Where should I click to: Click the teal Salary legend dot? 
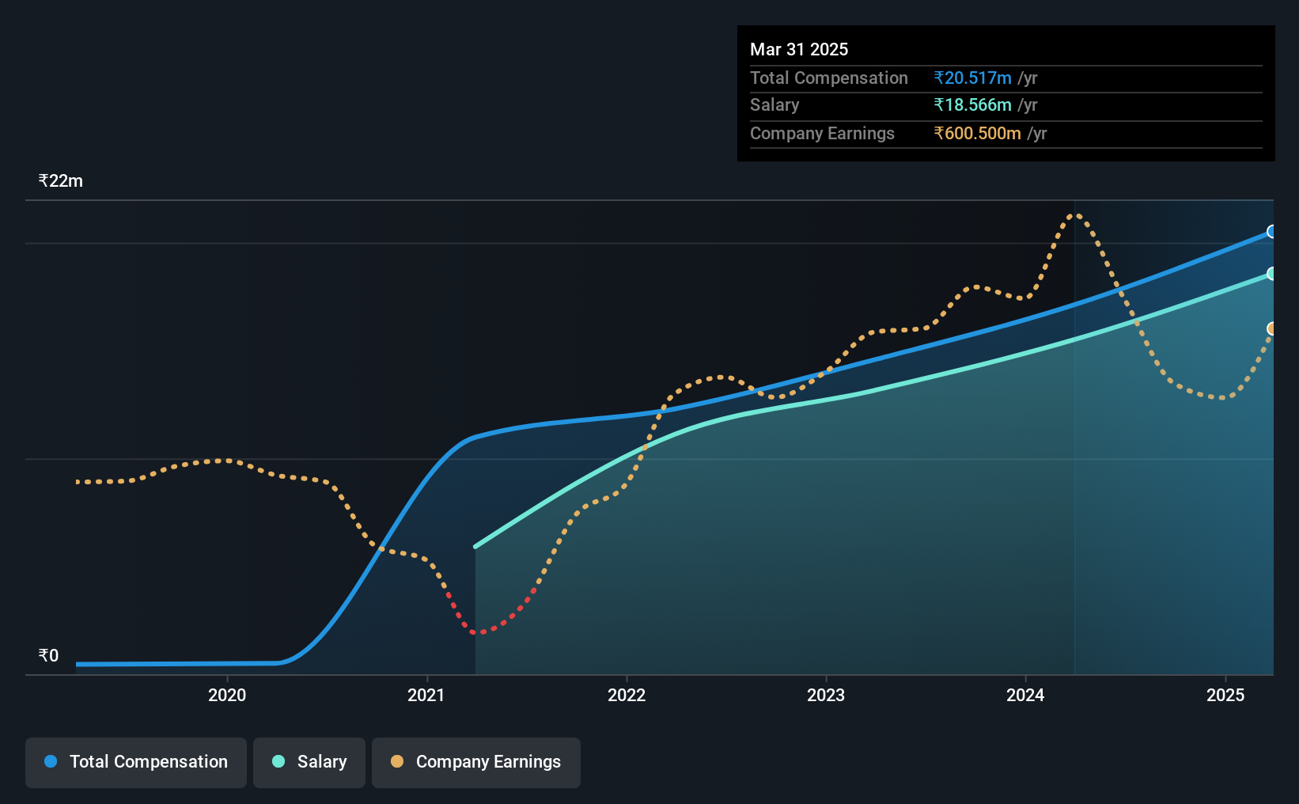(278, 761)
